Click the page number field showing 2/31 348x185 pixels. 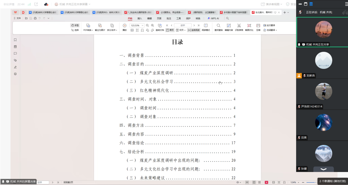click(182, 25)
